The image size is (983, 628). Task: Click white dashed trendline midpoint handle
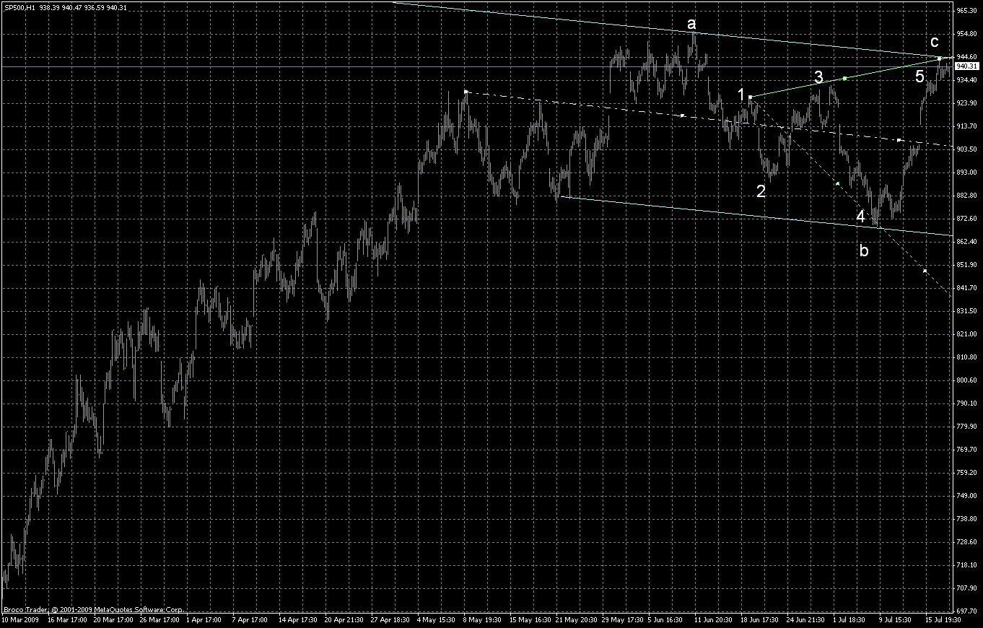point(683,115)
